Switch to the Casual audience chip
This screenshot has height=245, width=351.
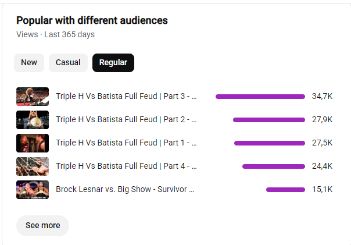[68, 63]
